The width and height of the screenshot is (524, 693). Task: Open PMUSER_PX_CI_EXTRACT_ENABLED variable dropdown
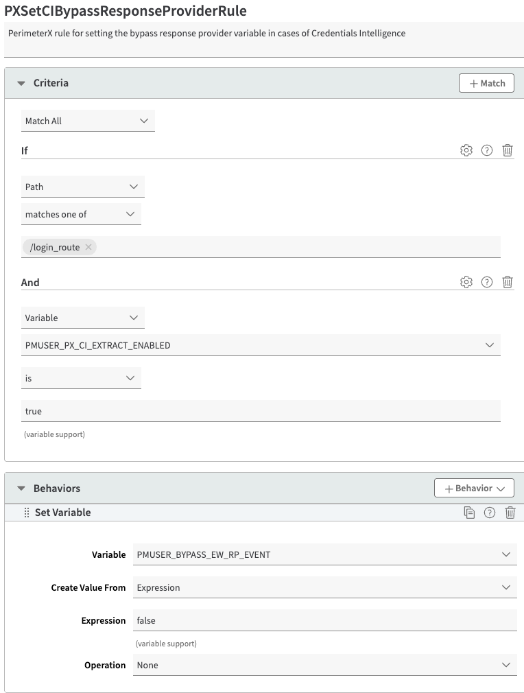point(261,345)
